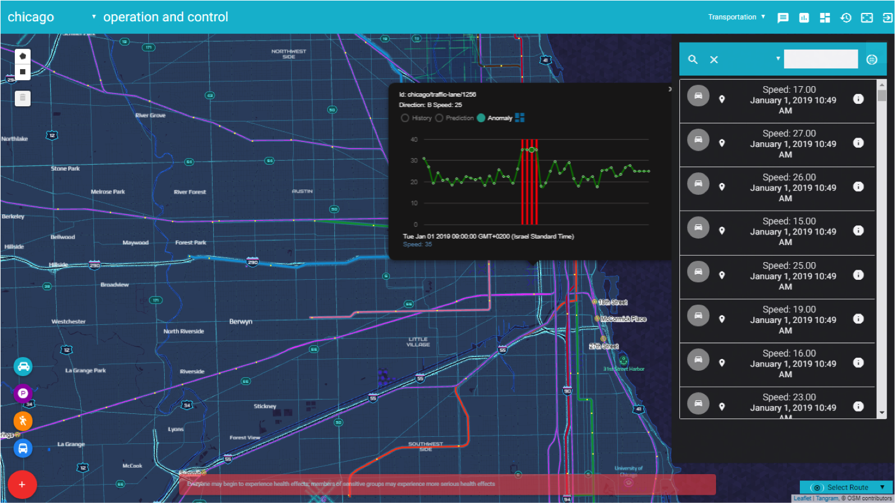Select the polygon draw tool on the map
The image size is (895, 503).
coord(22,55)
